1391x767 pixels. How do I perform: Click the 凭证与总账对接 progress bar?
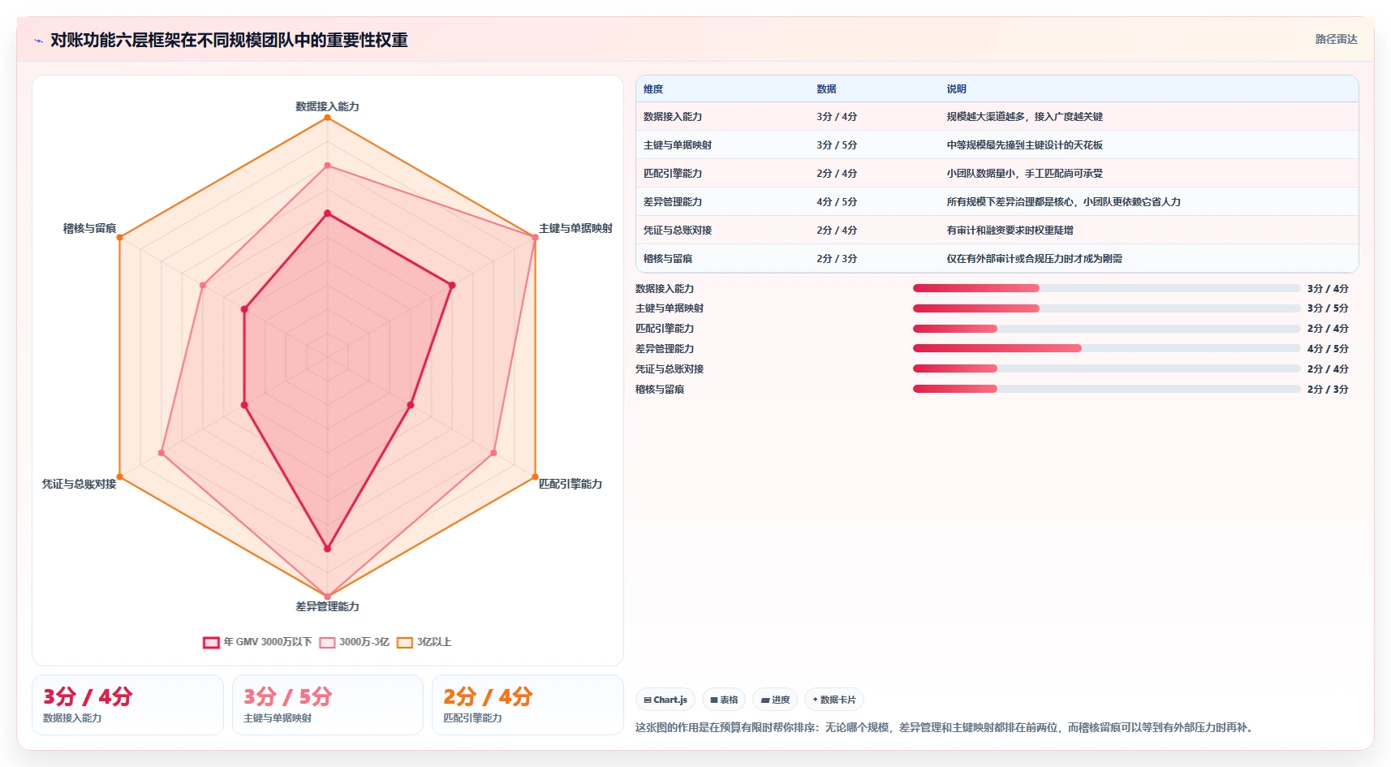[1106, 368]
